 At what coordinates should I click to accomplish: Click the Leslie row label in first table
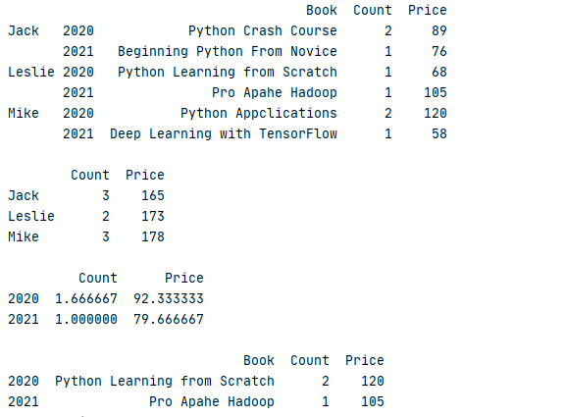pyautogui.click(x=31, y=72)
